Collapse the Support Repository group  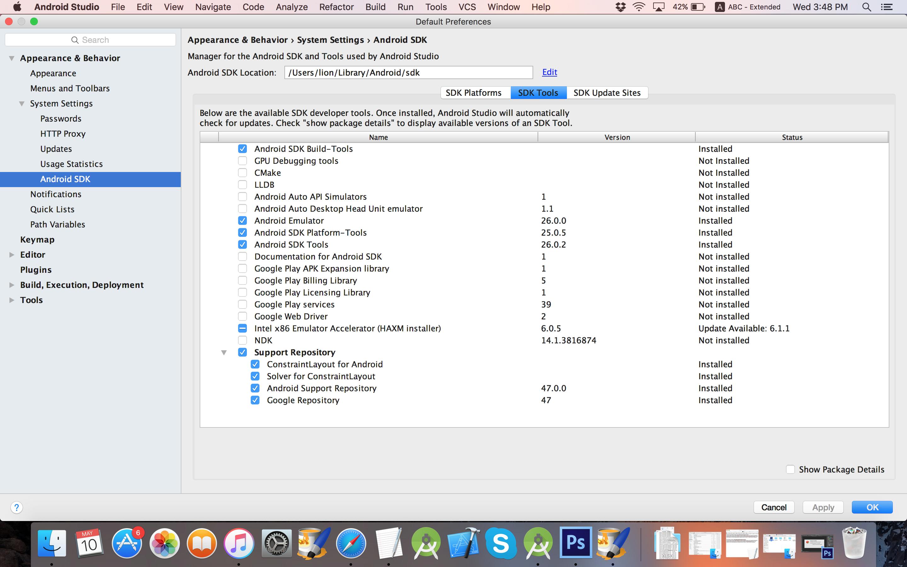point(224,352)
